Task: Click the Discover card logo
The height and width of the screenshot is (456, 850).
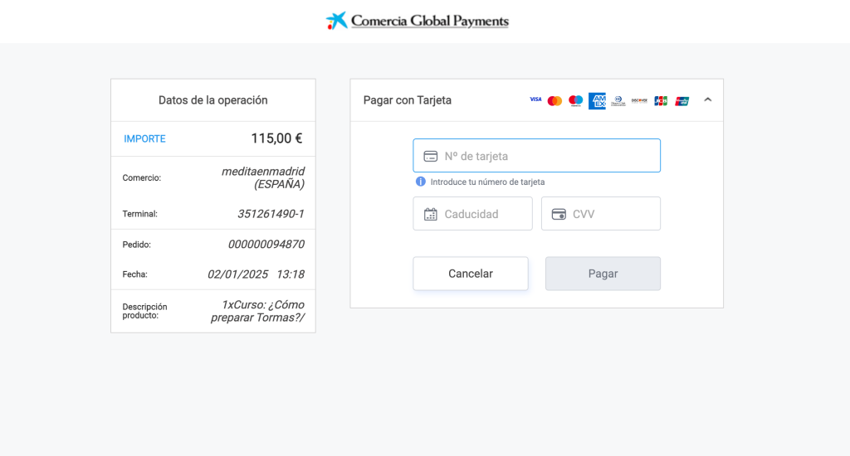Action: tap(639, 100)
